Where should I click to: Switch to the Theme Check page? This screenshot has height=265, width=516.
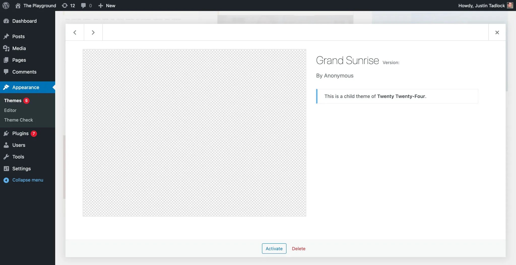[x=18, y=120]
